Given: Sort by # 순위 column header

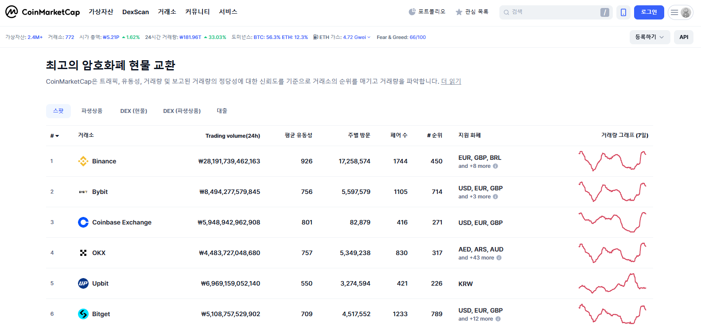Looking at the screenshot, I should pyautogui.click(x=435, y=135).
